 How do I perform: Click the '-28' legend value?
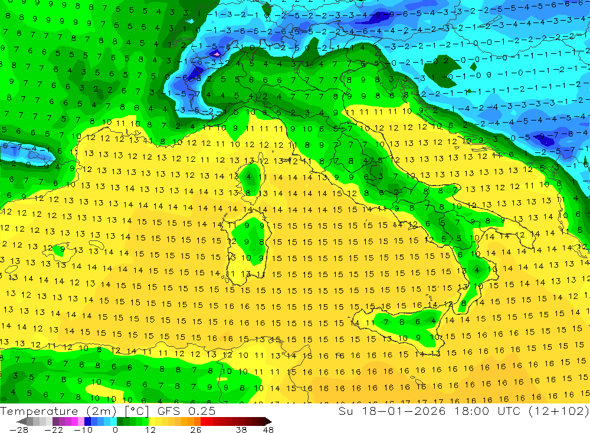[x=19, y=429]
